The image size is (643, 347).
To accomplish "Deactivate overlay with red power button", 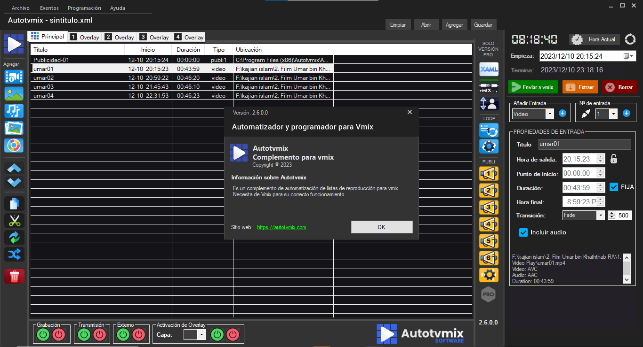I will click(x=233, y=335).
